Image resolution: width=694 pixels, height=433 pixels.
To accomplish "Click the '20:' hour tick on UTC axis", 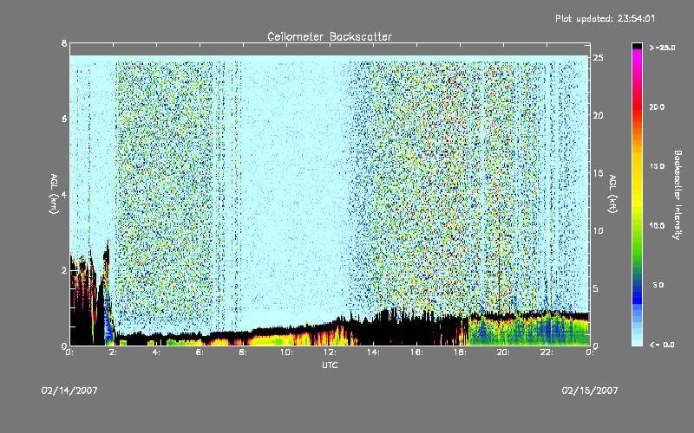I will point(504,352).
